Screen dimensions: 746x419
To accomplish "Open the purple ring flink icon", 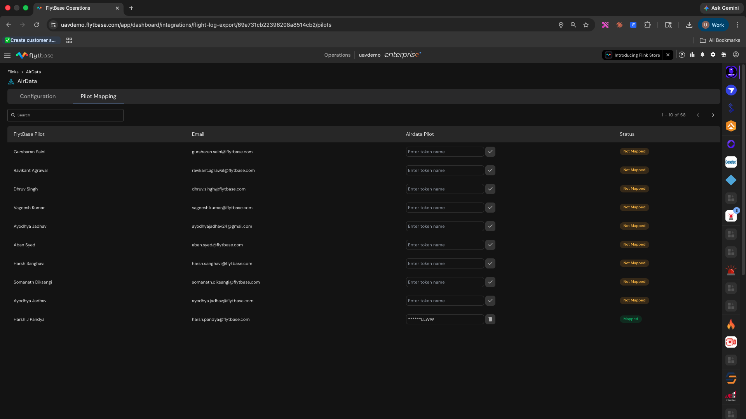I will 731,144.
